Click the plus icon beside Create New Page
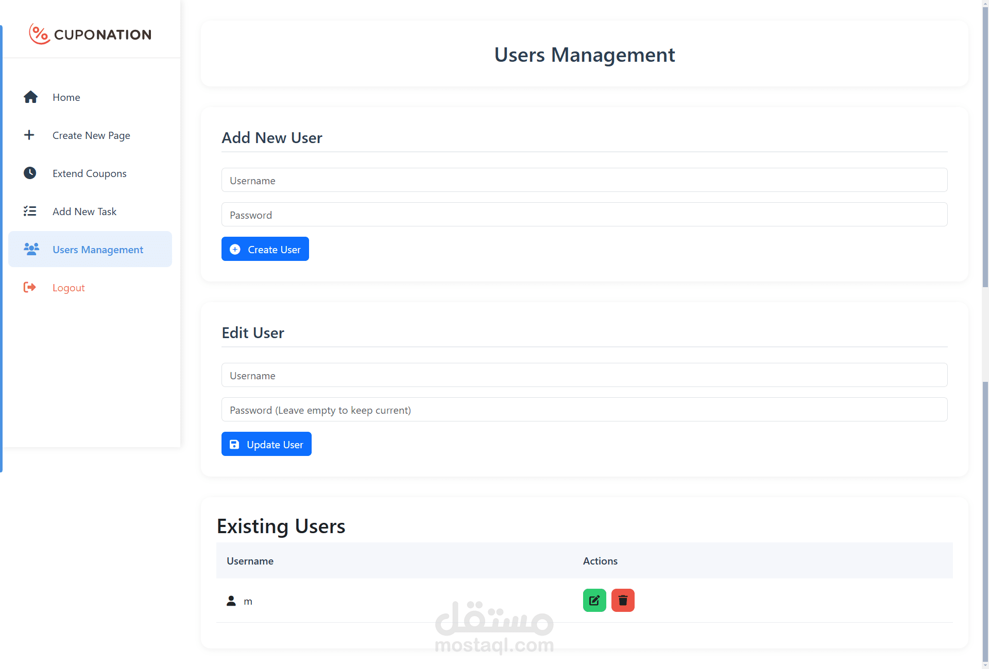 click(29, 135)
